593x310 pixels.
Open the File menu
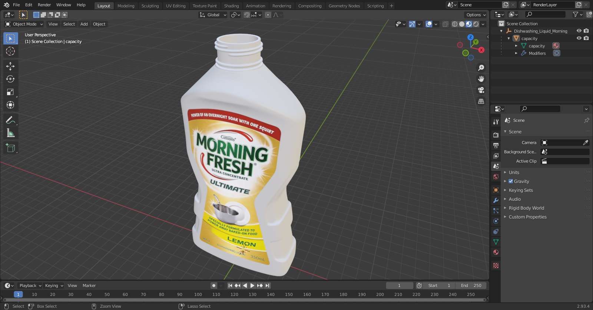pyautogui.click(x=16, y=5)
